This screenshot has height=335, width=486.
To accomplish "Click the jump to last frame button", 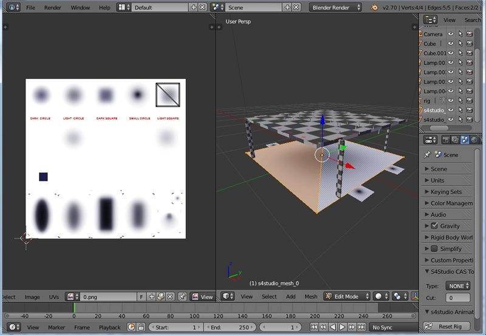I will pyautogui.click(x=361, y=327).
